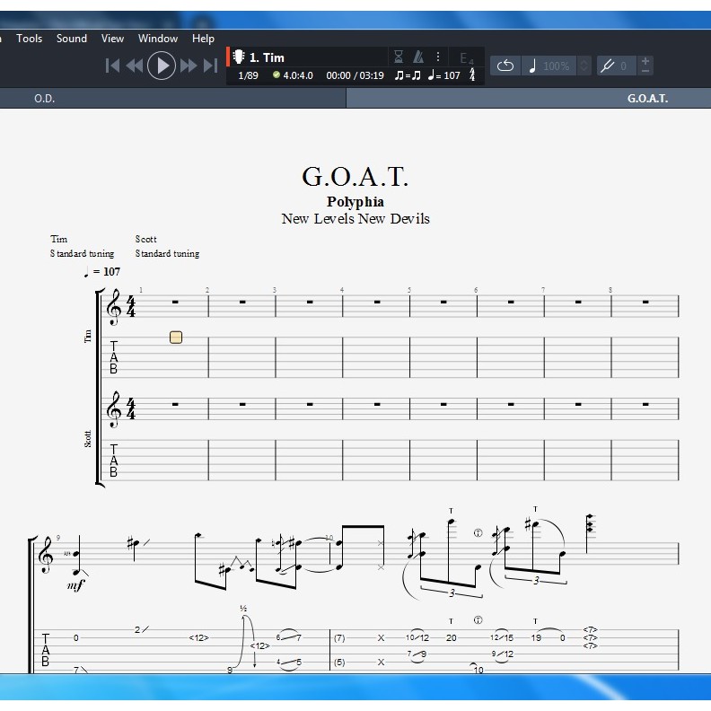Toggle the tuning fork transpose
The width and height of the screenshot is (711, 711).
607,66
